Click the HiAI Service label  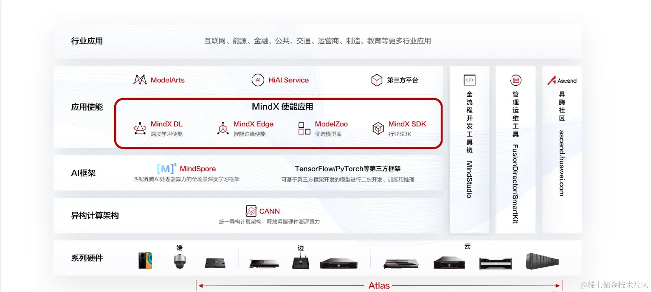[289, 80]
